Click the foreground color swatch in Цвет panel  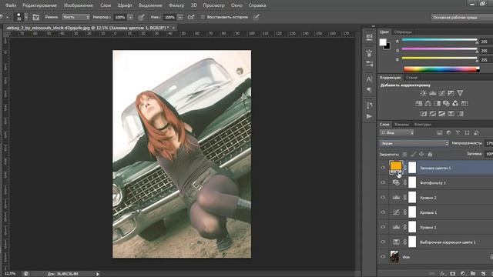(x=383, y=42)
